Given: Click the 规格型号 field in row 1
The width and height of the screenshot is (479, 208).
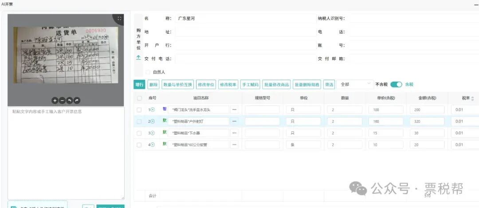Looking at the screenshot, I should [x=262, y=110].
